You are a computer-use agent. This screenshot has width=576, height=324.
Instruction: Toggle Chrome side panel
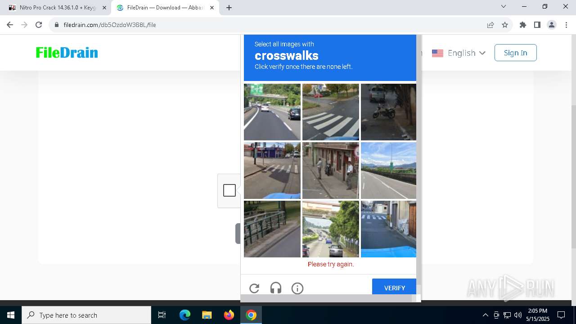[x=537, y=25]
